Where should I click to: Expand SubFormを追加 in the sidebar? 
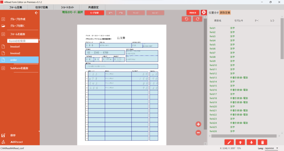click(x=4, y=68)
